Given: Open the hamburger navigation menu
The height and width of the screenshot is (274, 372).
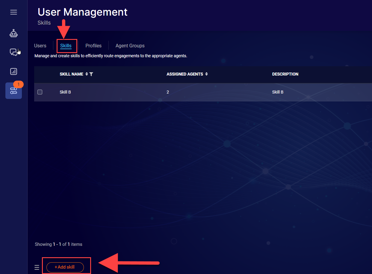Looking at the screenshot, I should (x=13, y=12).
